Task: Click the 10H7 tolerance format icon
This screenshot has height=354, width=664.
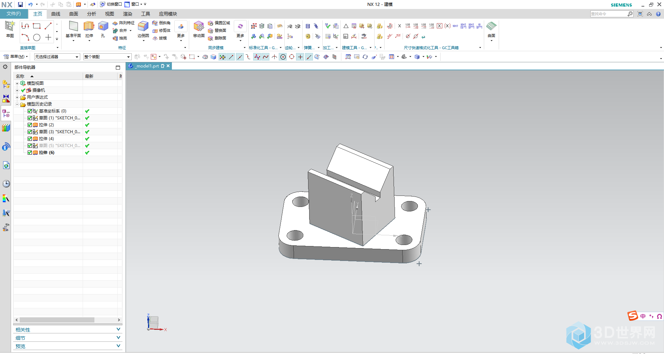Action: pos(455,26)
